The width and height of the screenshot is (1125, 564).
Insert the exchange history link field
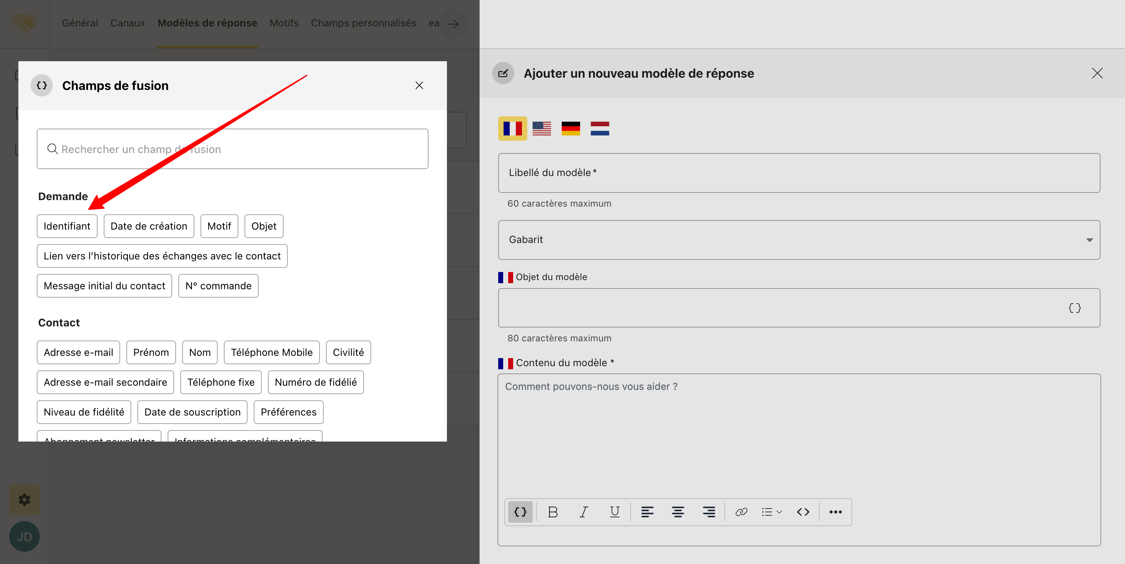click(x=162, y=256)
